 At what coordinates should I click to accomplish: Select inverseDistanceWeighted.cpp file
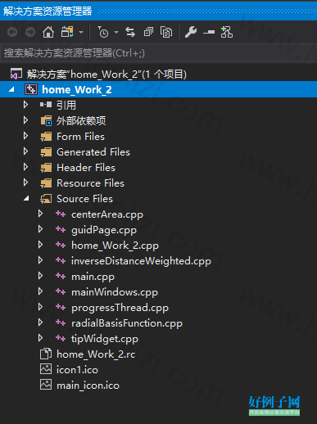141,261
